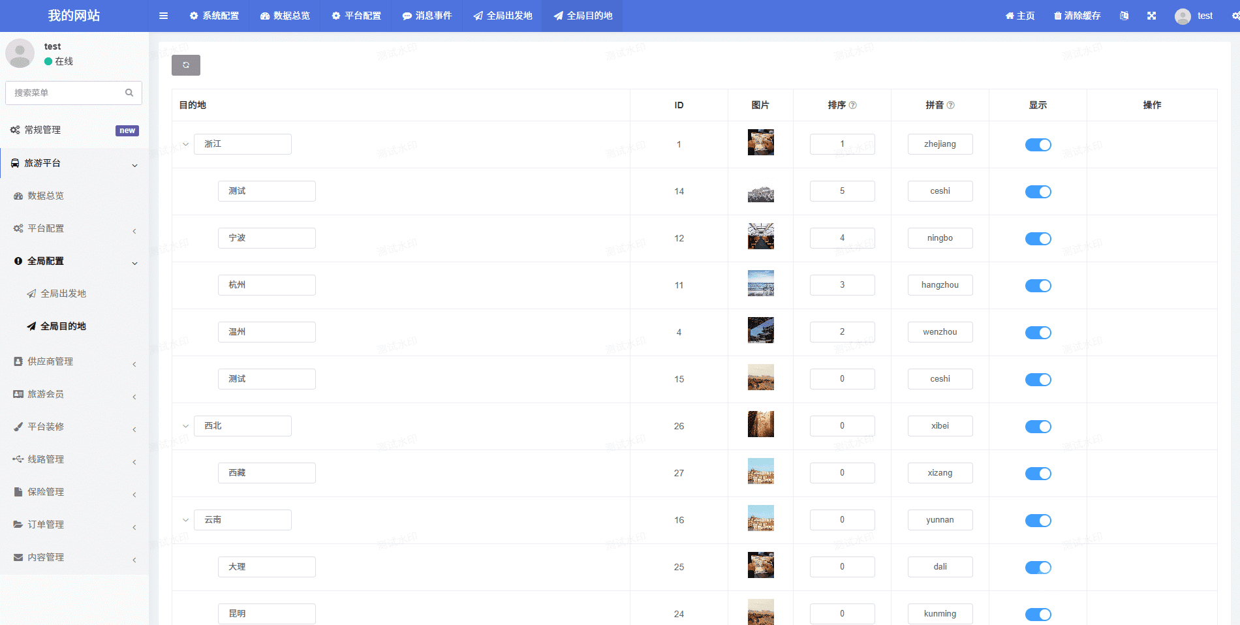Screen dimensions: 1240x625
Task: Click the help icon next to 拼音
Action: pos(951,105)
